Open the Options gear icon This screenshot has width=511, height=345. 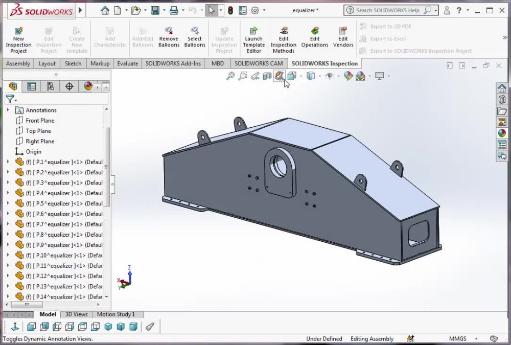[255, 10]
